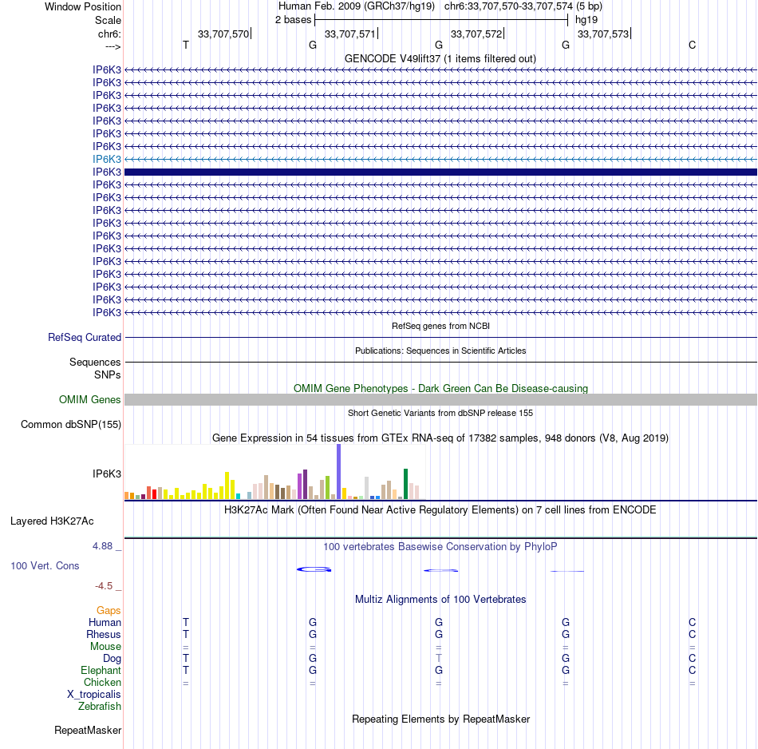Select the X_tropicalis alignment row label
Image resolution: width=758 pixels, height=749 pixels.
point(94,695)
